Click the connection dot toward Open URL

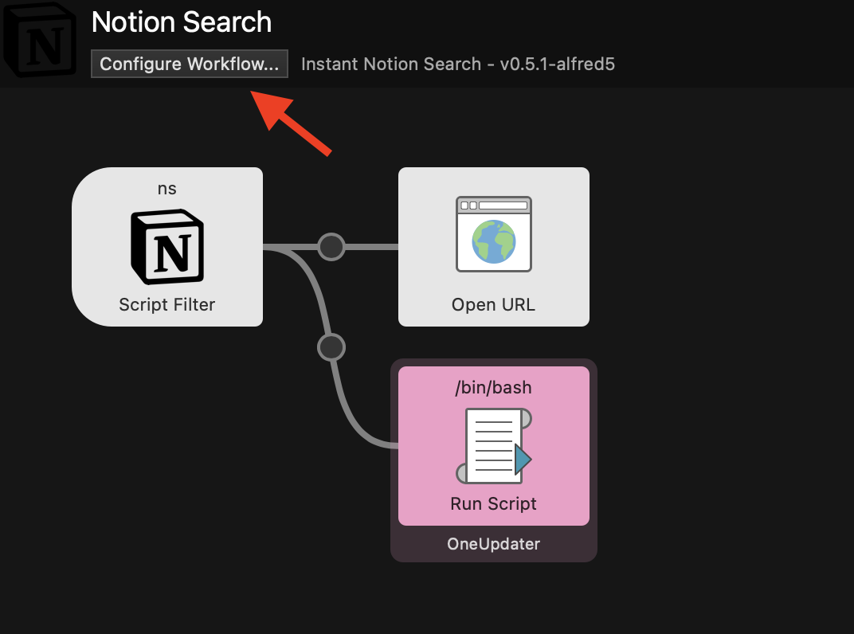[x=331, y=247]
